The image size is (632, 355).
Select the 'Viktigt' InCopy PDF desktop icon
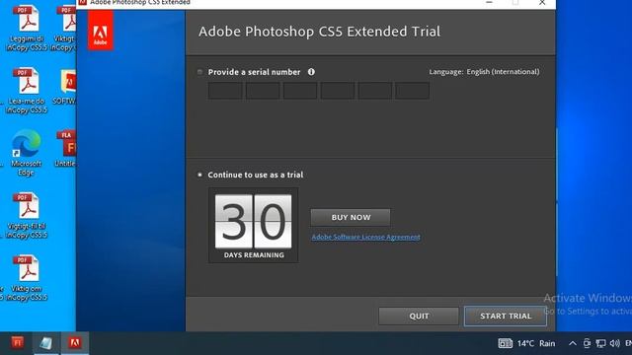(x=64, y=29)
